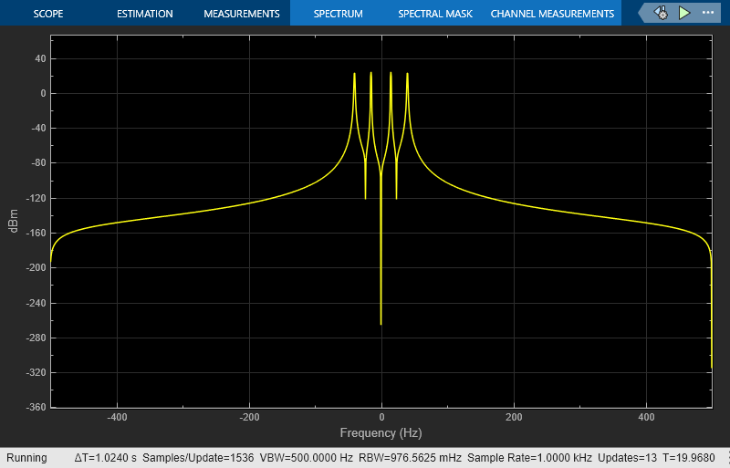The image size is (730, 468).
Task: Click the Updates=13 status entry
Action: pos(627,458)
